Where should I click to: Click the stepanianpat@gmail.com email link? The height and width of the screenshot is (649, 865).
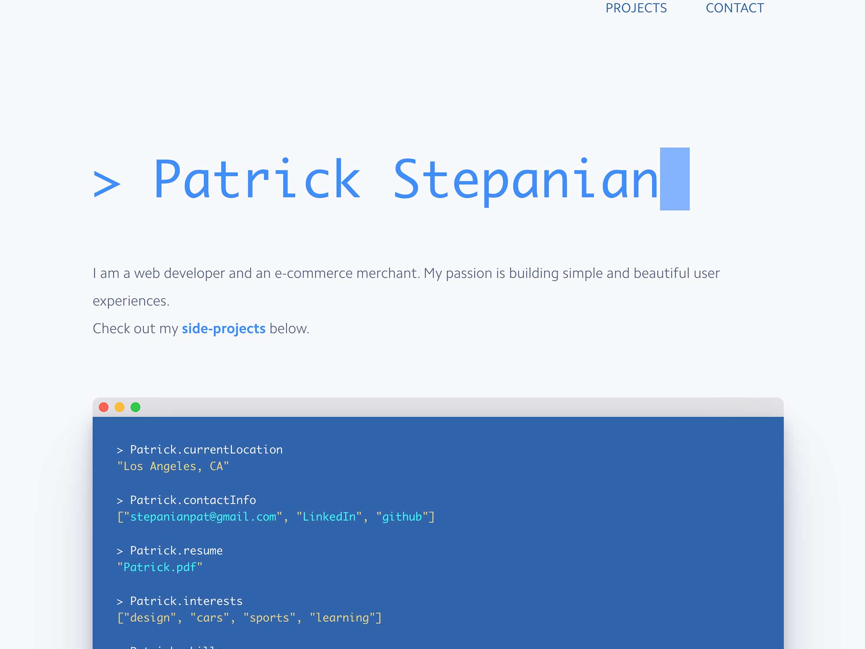click(203, 517)
